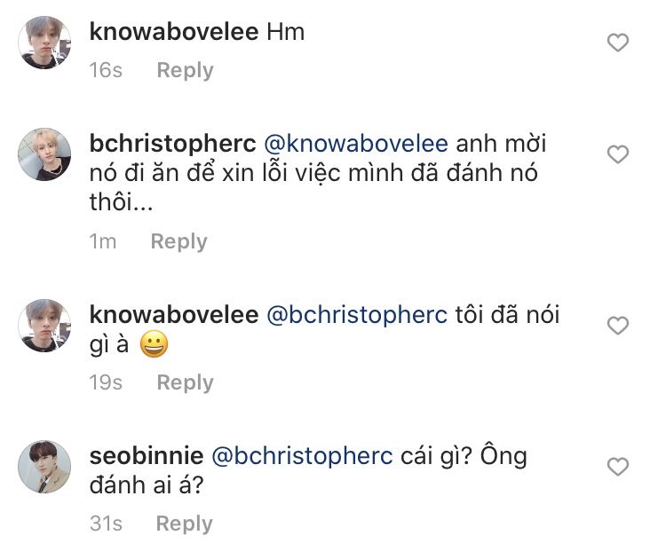This screenshot has height=559, width=666.
Task: Reply to the "tôi đã nói gì à" comment
Action: click(x=185, y=382)
